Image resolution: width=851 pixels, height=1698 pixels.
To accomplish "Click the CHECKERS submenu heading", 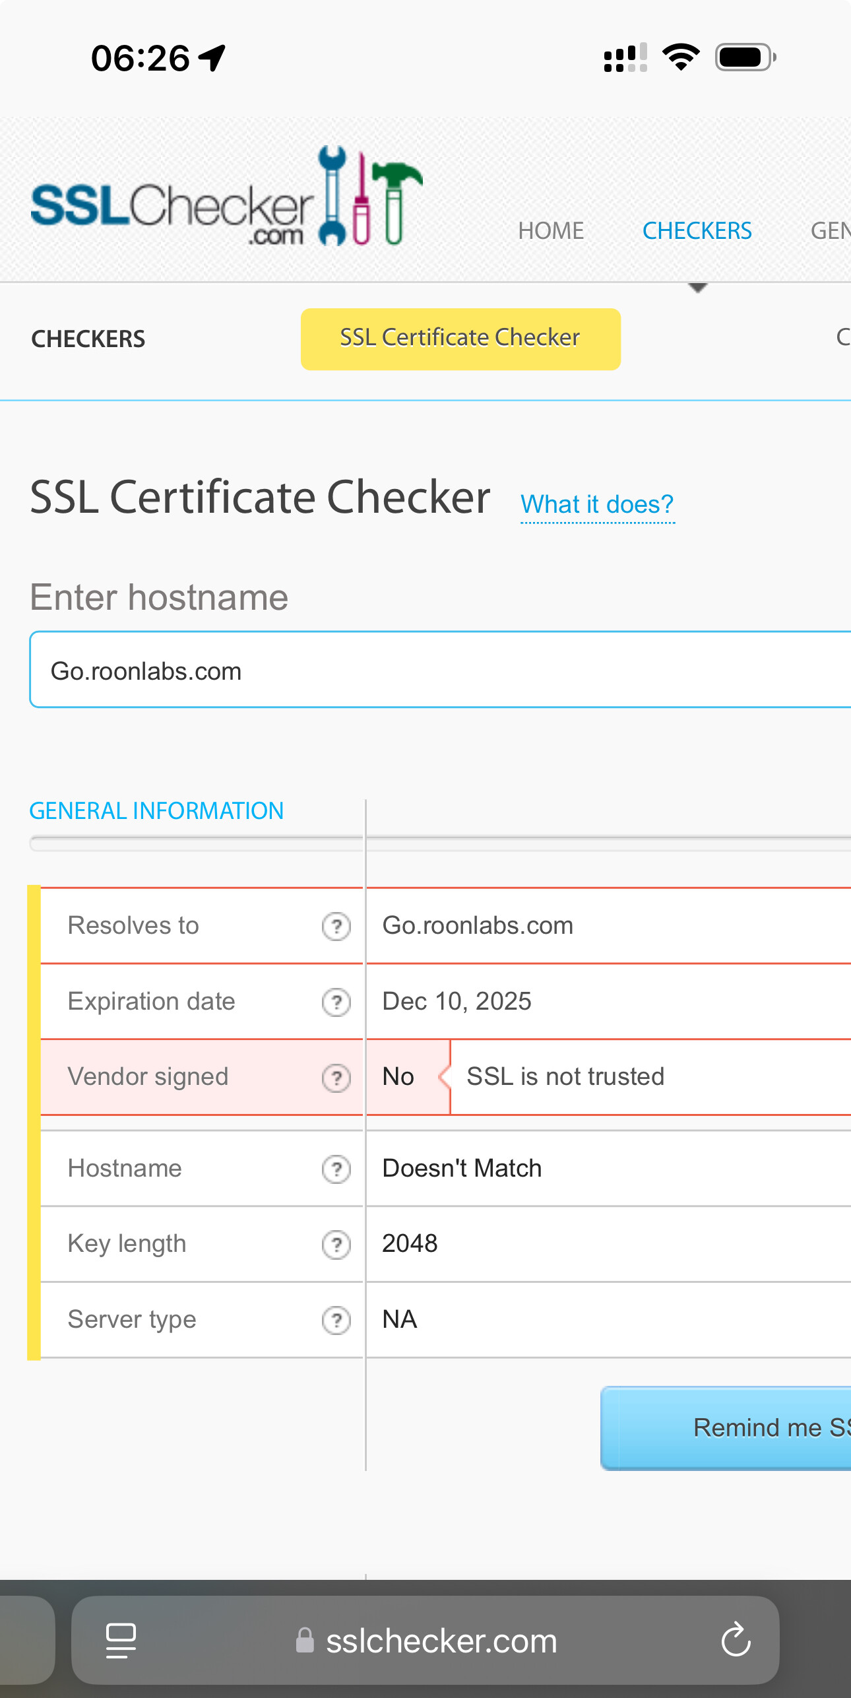I will 88,339.
